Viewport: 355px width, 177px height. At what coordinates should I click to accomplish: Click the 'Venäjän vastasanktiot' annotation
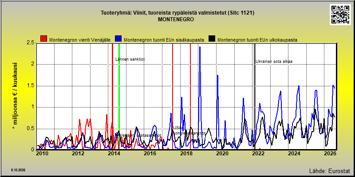[140, 135]
